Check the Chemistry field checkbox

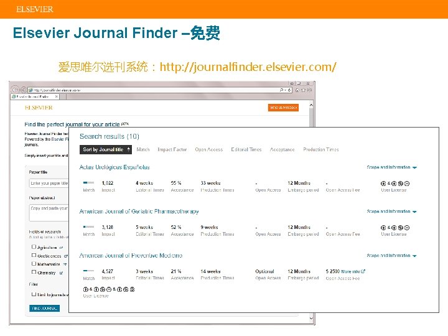[x=34, y=272]
